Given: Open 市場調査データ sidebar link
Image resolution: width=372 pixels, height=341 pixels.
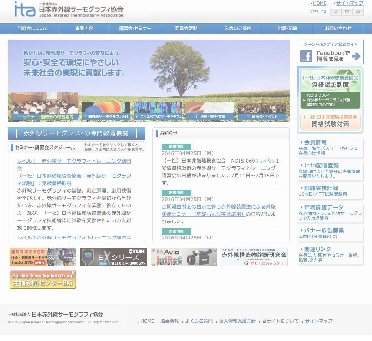Looking at the screenshot, I should click(x=330, y=212).
